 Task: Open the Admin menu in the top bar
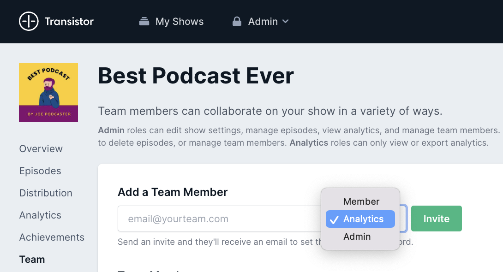click(x=263, y=21)
